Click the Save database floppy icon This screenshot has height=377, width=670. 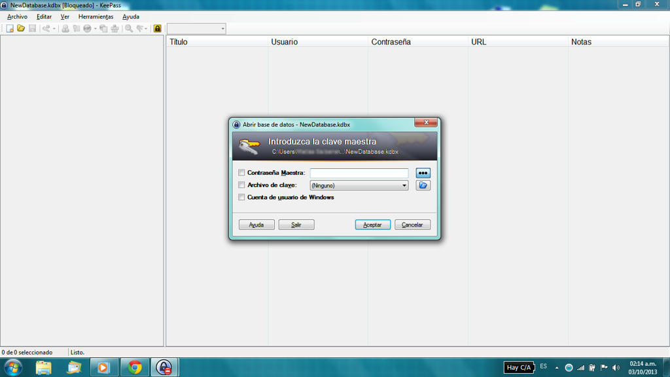[x=32, y=29]
